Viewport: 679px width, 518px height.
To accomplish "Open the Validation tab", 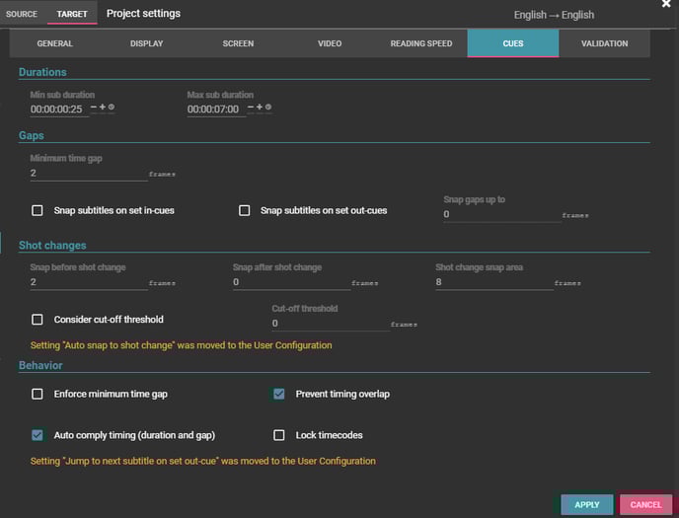I will pyautogui.click(x=604, y=43).
